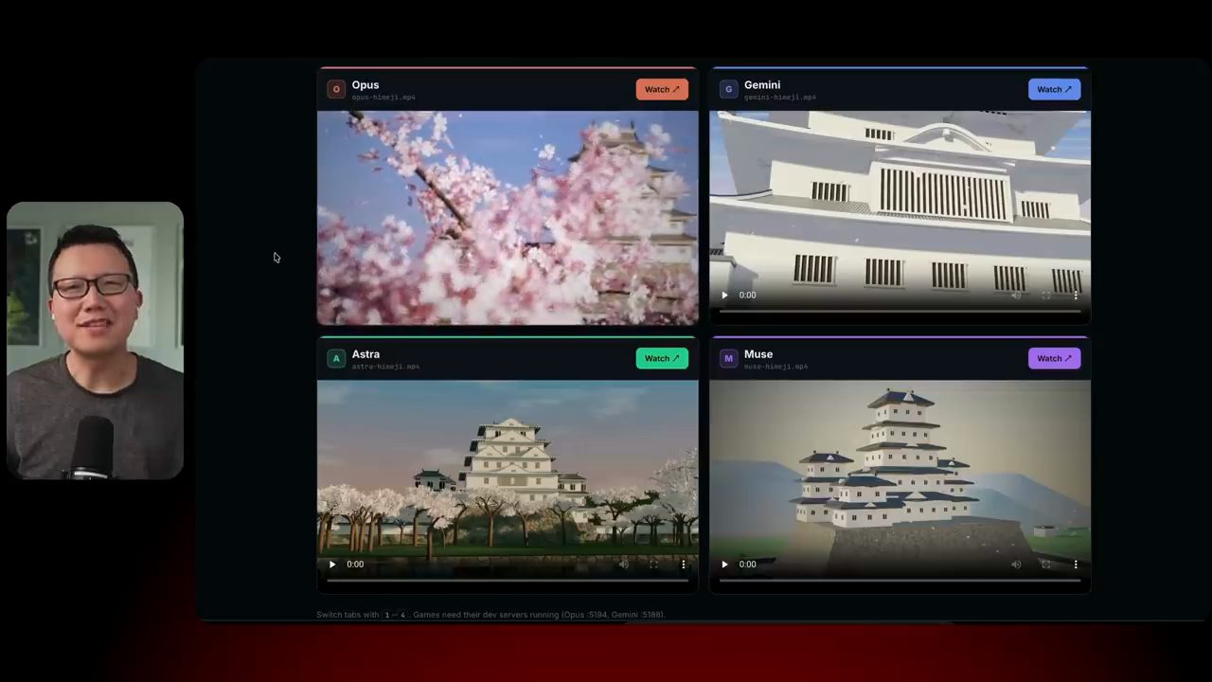Play the Gemini video

(725, 295)
